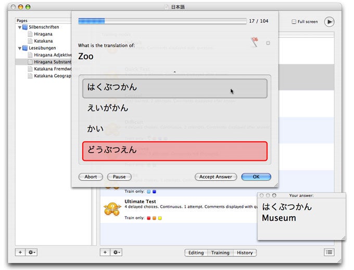Click the 17 / 104 counter
The height and width of the screenshot is (270, 354).
pos(259,21)
